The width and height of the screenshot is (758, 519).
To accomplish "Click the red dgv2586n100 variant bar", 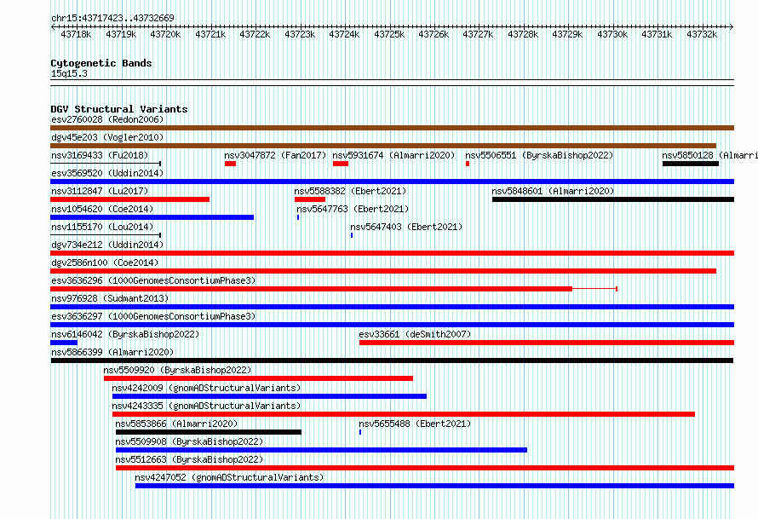I will (x=383, y=271).
